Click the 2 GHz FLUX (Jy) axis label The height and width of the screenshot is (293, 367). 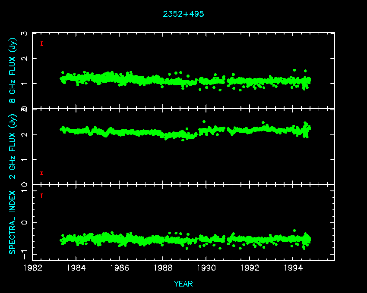13,146
